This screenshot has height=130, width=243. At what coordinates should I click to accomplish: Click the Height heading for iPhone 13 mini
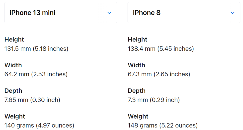14,40
